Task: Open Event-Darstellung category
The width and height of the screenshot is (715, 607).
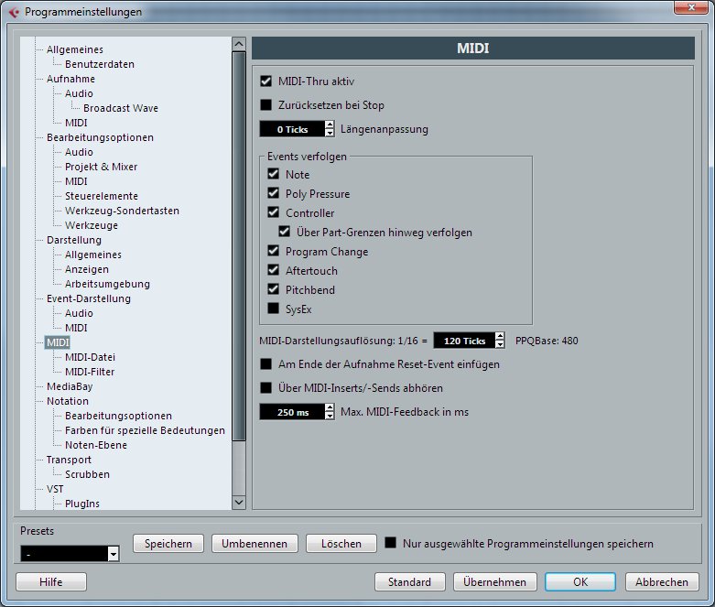Action: click(x=89, y=298)
